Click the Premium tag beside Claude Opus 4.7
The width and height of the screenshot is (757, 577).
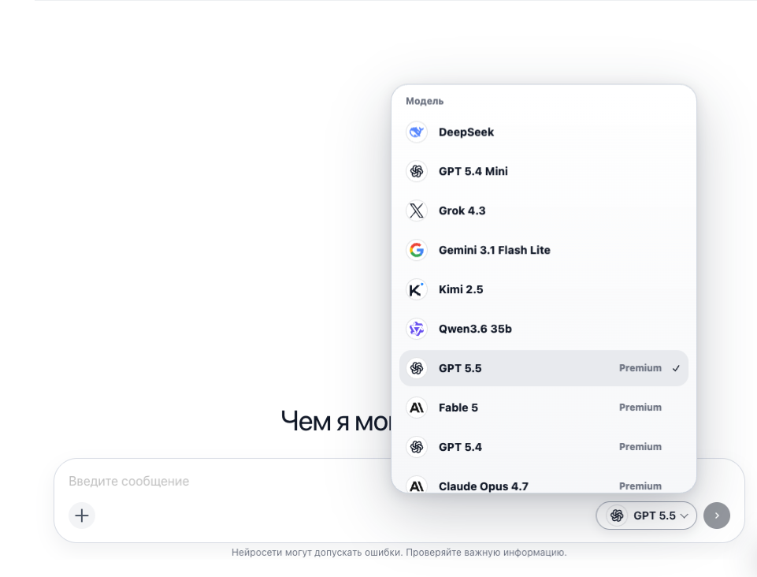[640, 486]
